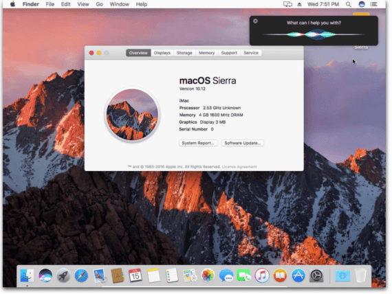Open Spotlight search magnifier in menu bar
This screenshot has height=294, width=392.
tap(348, 4)
